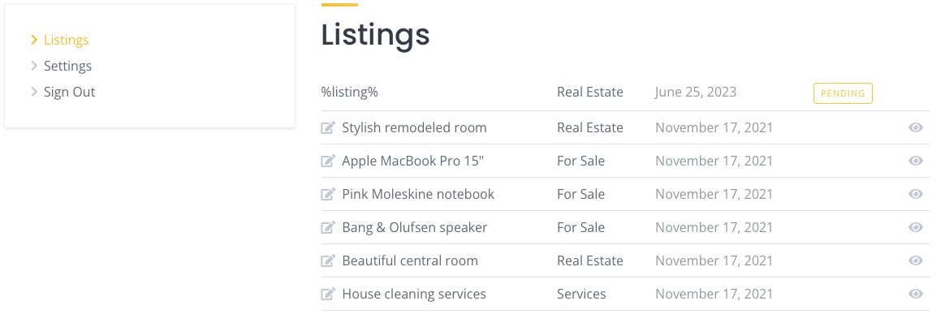Image resolution: width=945 pixels, height=314 pixels.
Task: Show Bang & Olufsen speaker with eye icon
Action: [916, 227]
